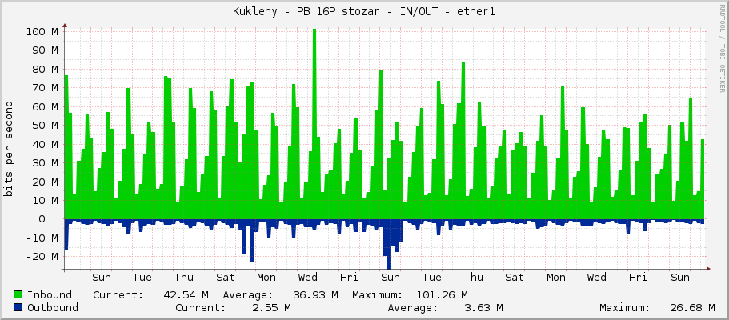Click the 30 M y-axis label
This screenshot has height=320, width=729.
tap(45, 162)
